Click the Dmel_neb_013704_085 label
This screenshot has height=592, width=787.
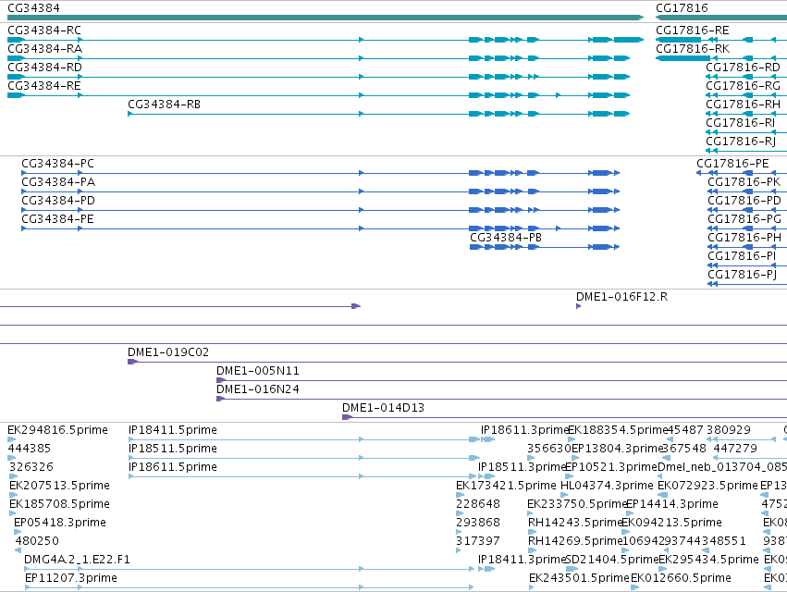coord(722,467)
